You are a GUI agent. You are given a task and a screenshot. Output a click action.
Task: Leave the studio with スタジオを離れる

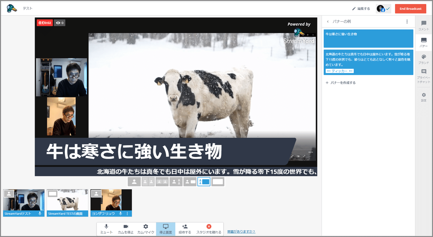(209, 229)
